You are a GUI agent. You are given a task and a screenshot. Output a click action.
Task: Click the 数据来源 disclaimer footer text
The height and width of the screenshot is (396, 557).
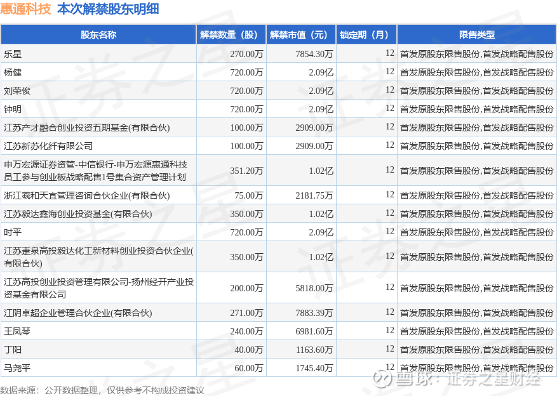coord(102,391)
